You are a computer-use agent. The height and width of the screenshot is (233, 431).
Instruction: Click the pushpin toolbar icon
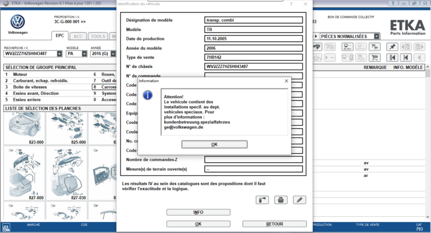392,47
